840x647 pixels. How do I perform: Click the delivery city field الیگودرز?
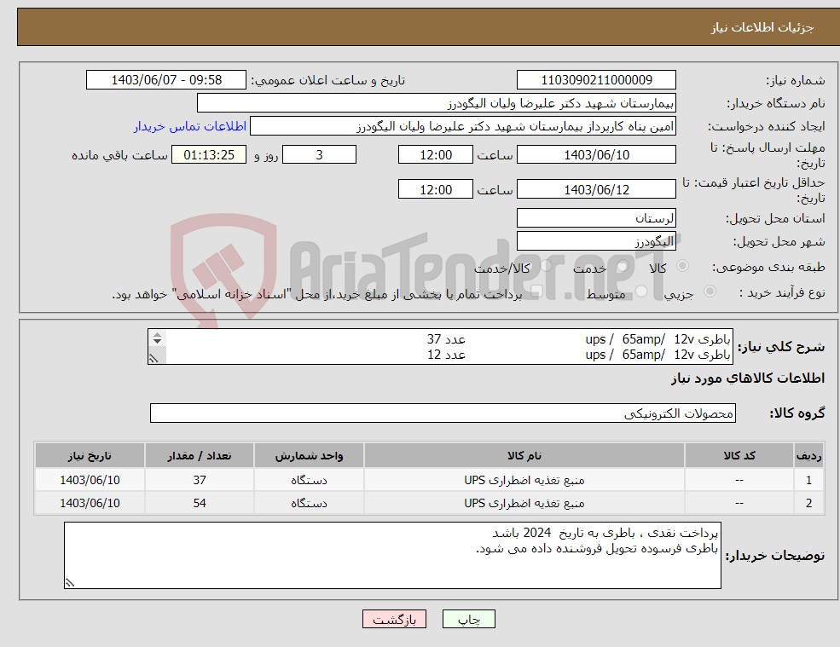pyautogui.click(x=596, y=241)
